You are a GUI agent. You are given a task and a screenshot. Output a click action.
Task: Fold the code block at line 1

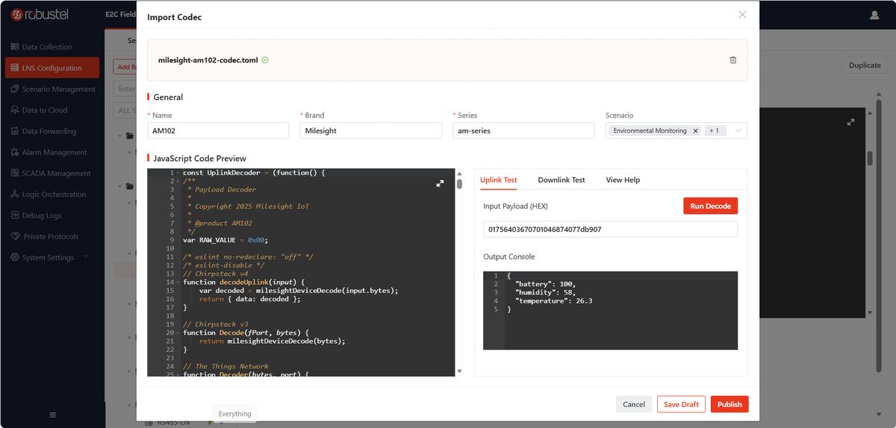(x=177, y=173)
